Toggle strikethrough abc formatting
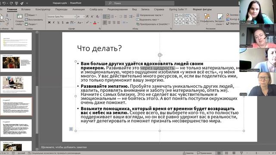 tap(67, 22)
